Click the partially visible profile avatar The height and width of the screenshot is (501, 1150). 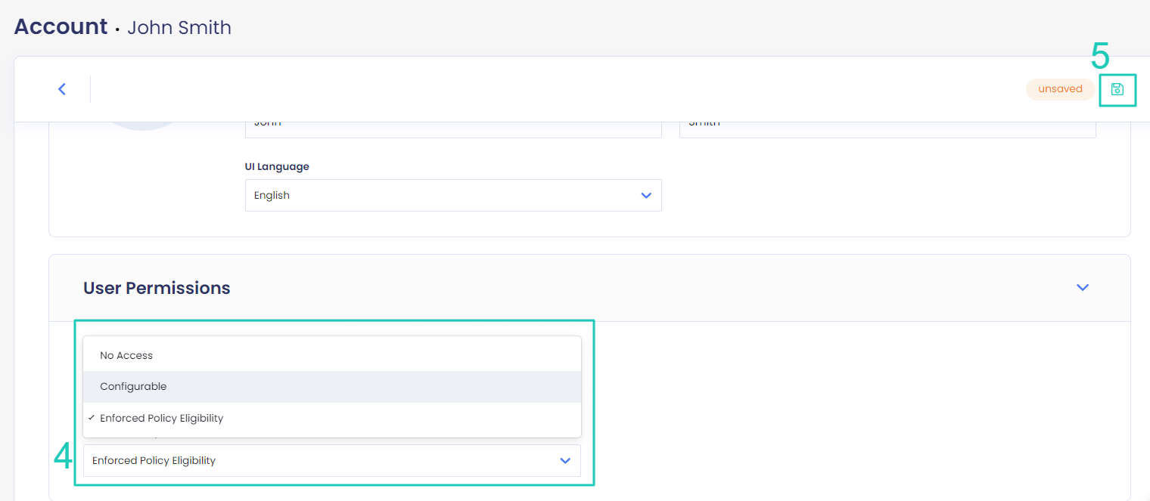click(x=142, y=125)
